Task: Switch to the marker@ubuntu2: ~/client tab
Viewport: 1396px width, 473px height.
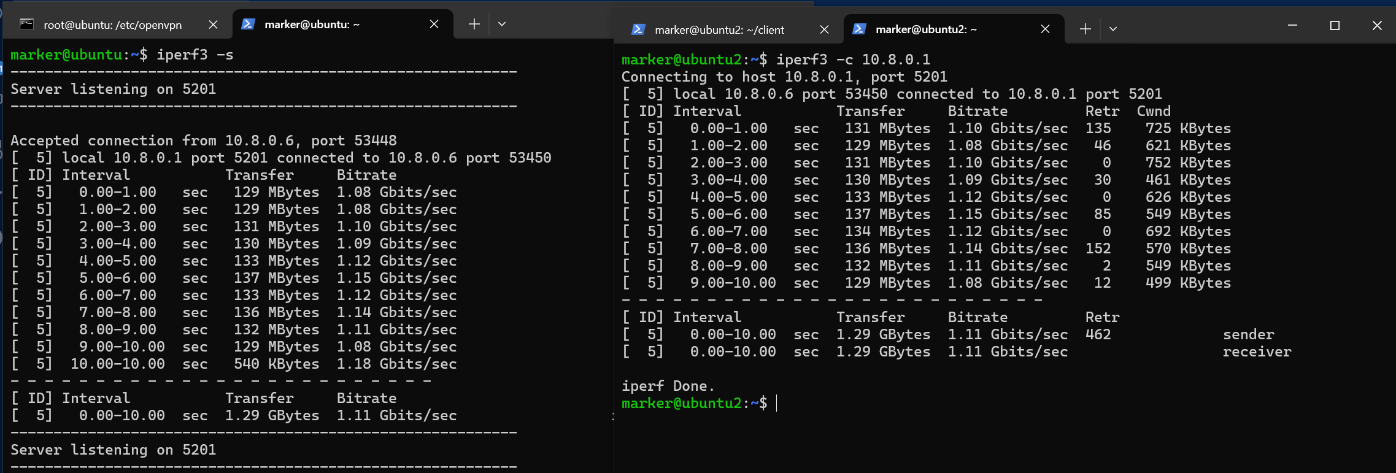Action: point(719,29)
